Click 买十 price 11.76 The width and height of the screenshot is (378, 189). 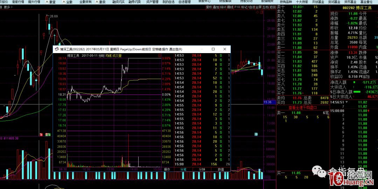(297, 93)
